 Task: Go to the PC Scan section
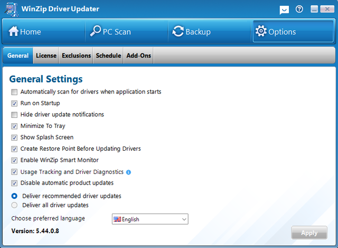tap(127, 32)
